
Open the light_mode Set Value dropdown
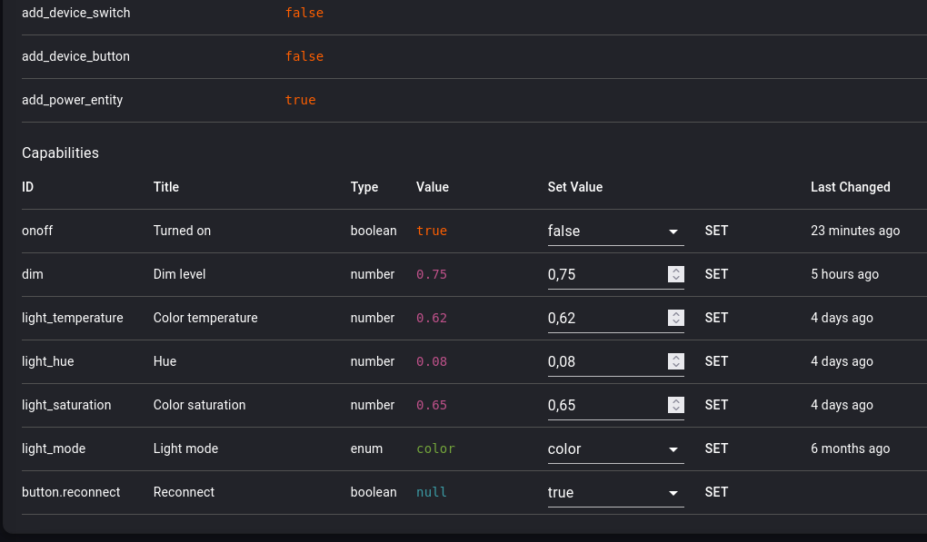coord(615,449)
